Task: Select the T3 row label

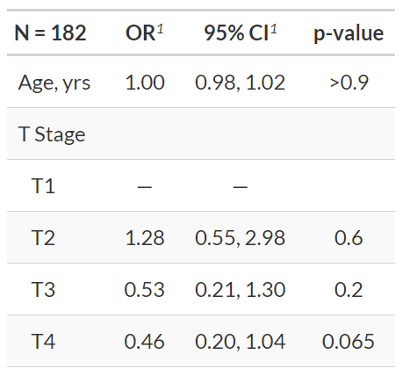Action: click(43, 290)
